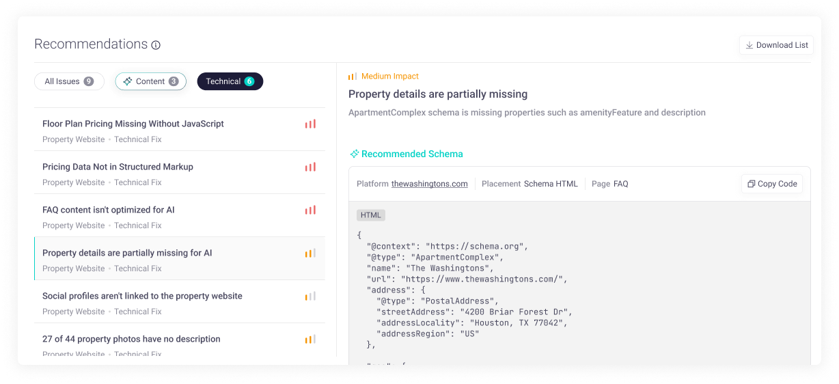This screenshot has height=384, width=839.
Task: Click Placement Schema HTML text
Action: [529, 184]
